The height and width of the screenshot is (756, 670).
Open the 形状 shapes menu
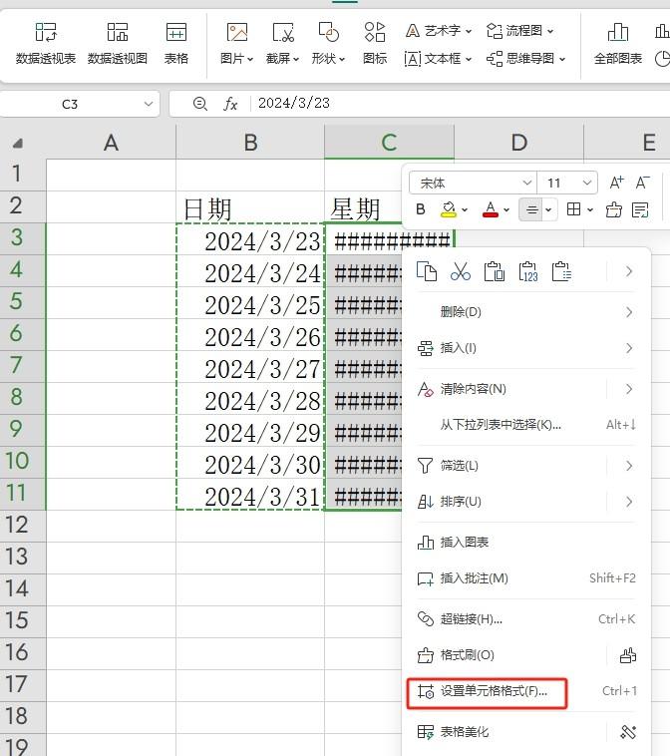[x=328, y=44]
